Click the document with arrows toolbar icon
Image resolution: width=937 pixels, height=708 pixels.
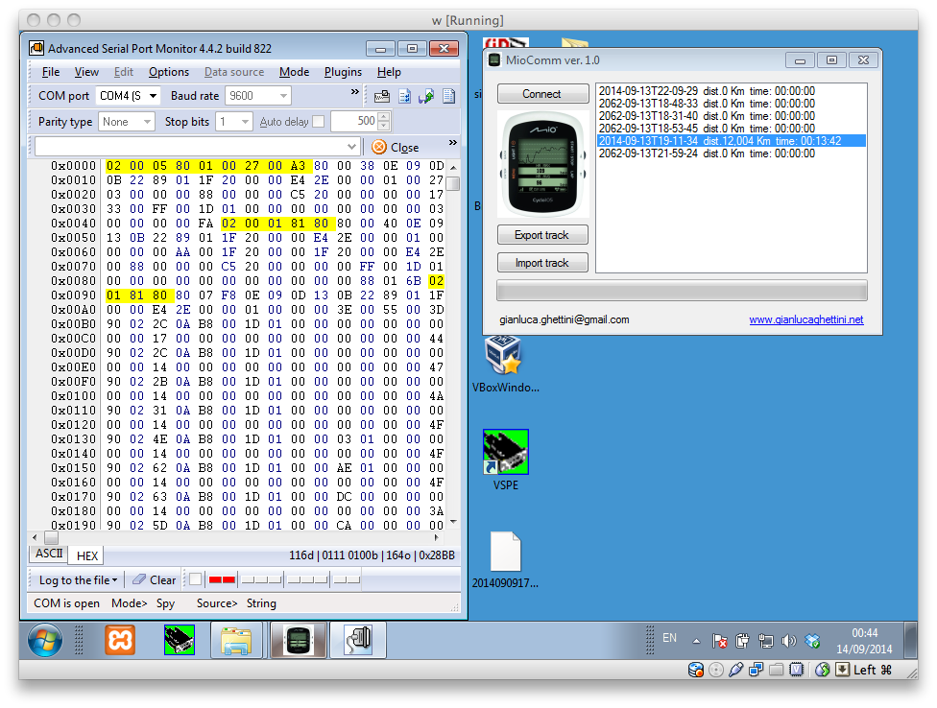[x=404, y=96]
